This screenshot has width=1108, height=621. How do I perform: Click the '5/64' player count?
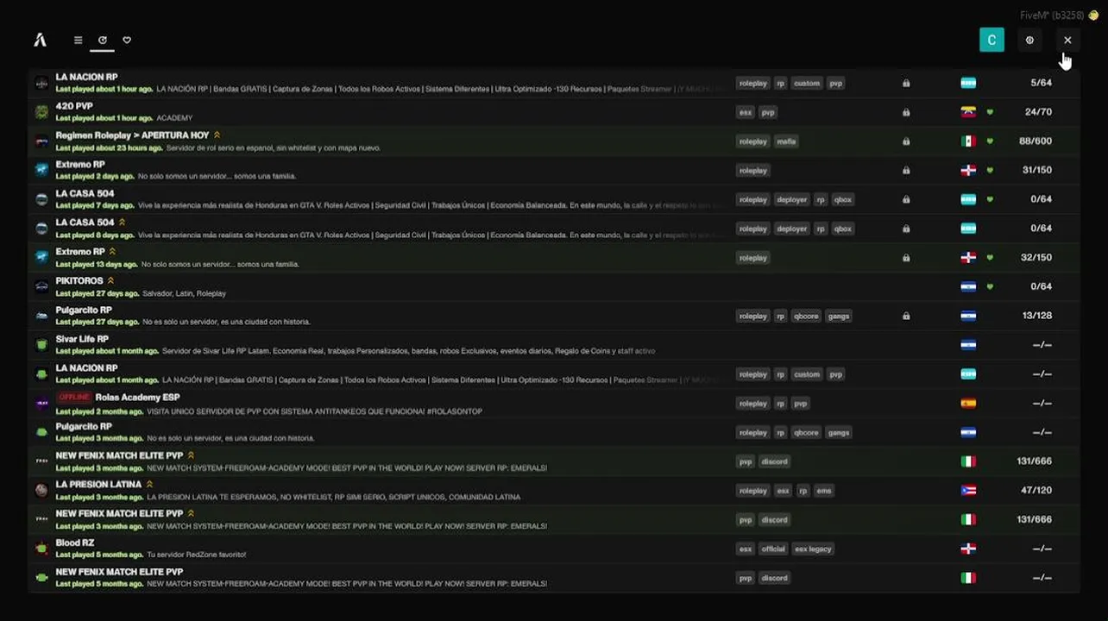pyautogui.click(x=1041, y=83)
